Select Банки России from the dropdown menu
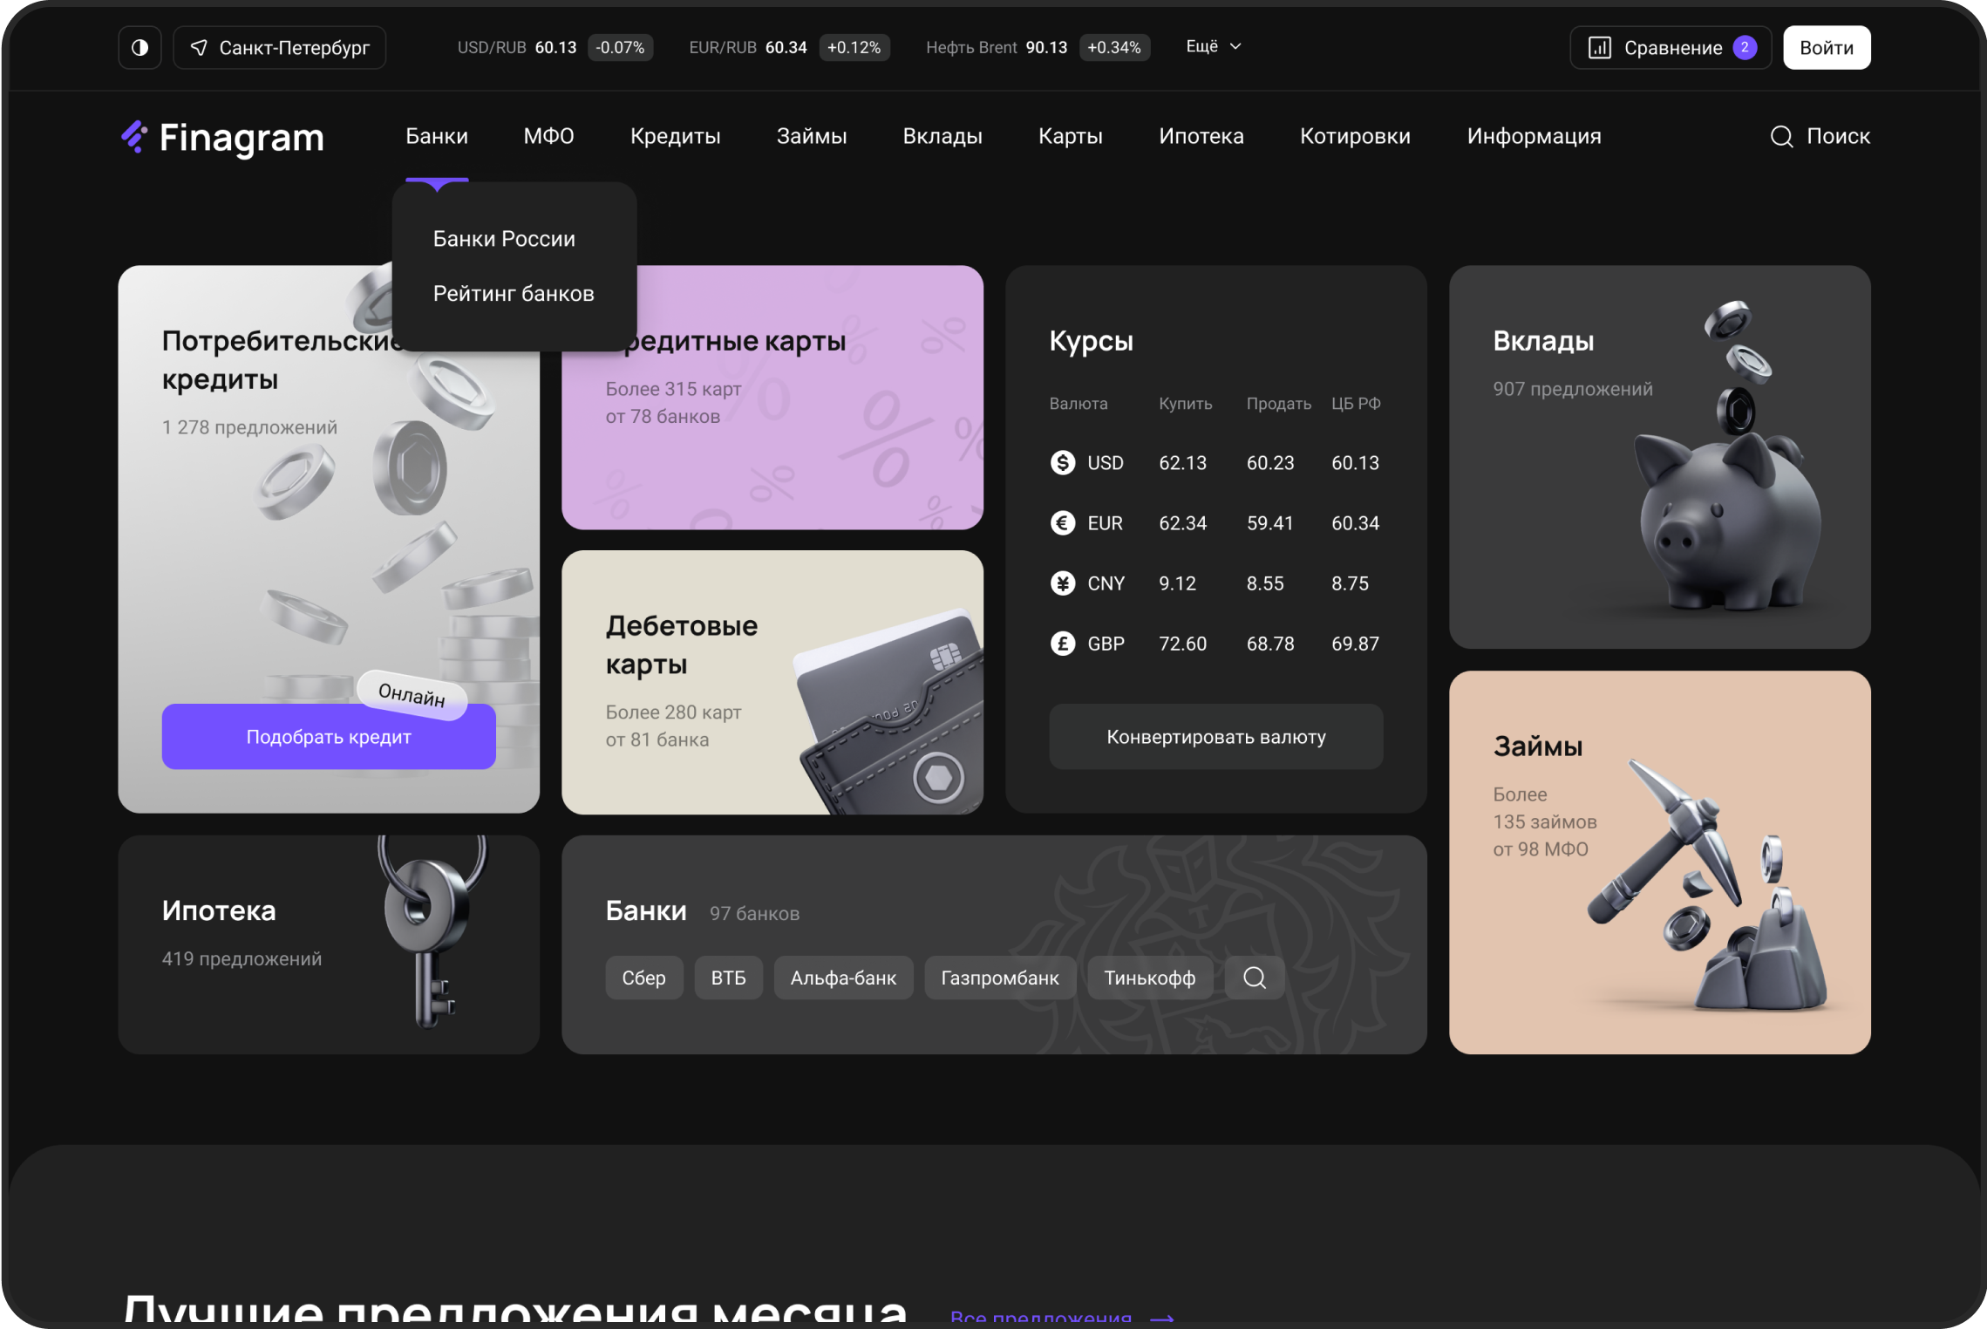This screenshot has height=1329, width=1987. [504, 239]
